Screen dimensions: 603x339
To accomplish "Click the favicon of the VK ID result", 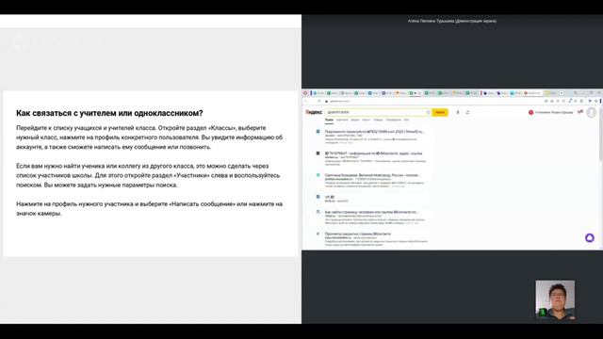I will [x=318, y=197].
